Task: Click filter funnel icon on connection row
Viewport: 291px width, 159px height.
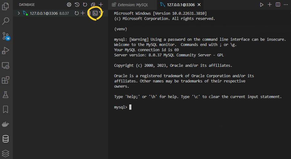Action: [x=101, y=13]
